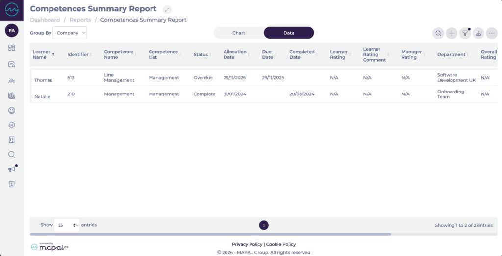Expand the report to fullscreen next to the title

(x=167, y=9)
